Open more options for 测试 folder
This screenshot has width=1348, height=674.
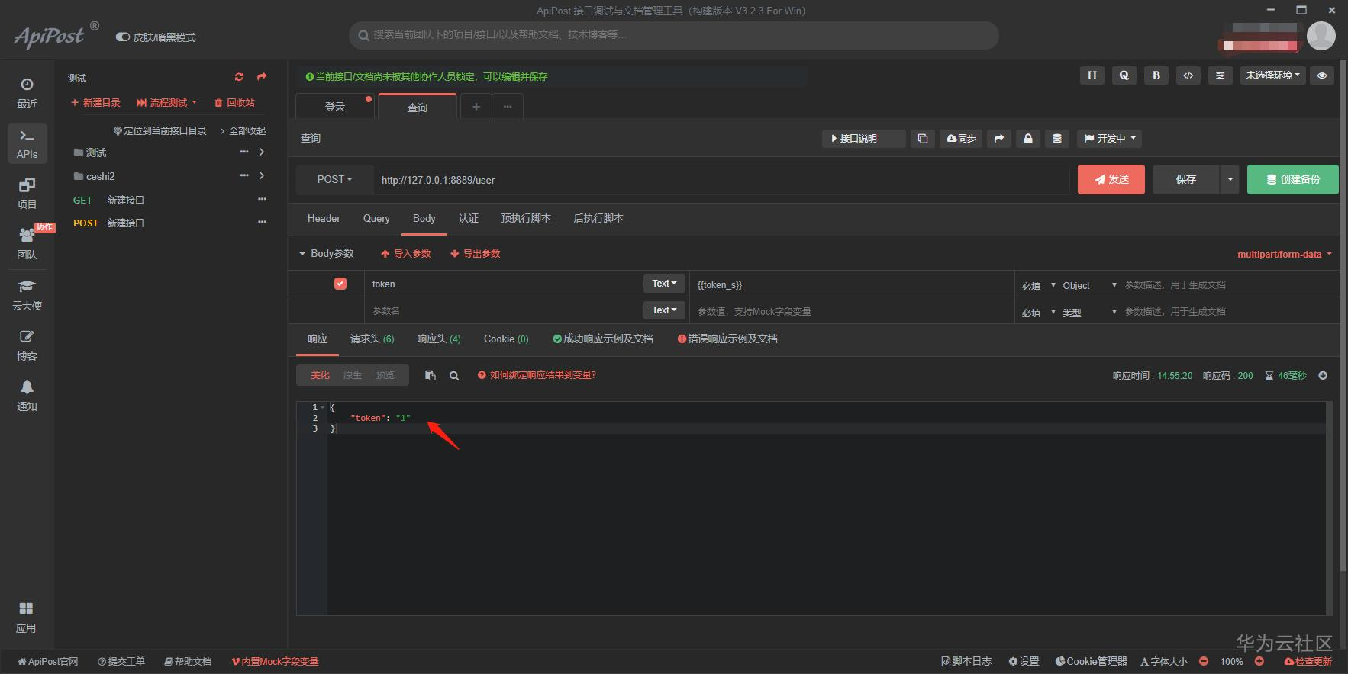pos(244,152)
